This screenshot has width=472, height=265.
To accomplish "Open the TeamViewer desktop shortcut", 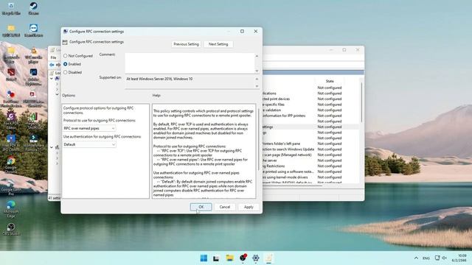I will pos(33,30).
